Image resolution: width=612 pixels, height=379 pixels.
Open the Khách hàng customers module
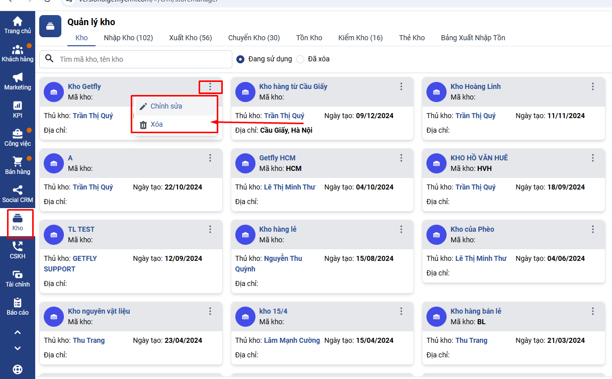tap(18, 53)
